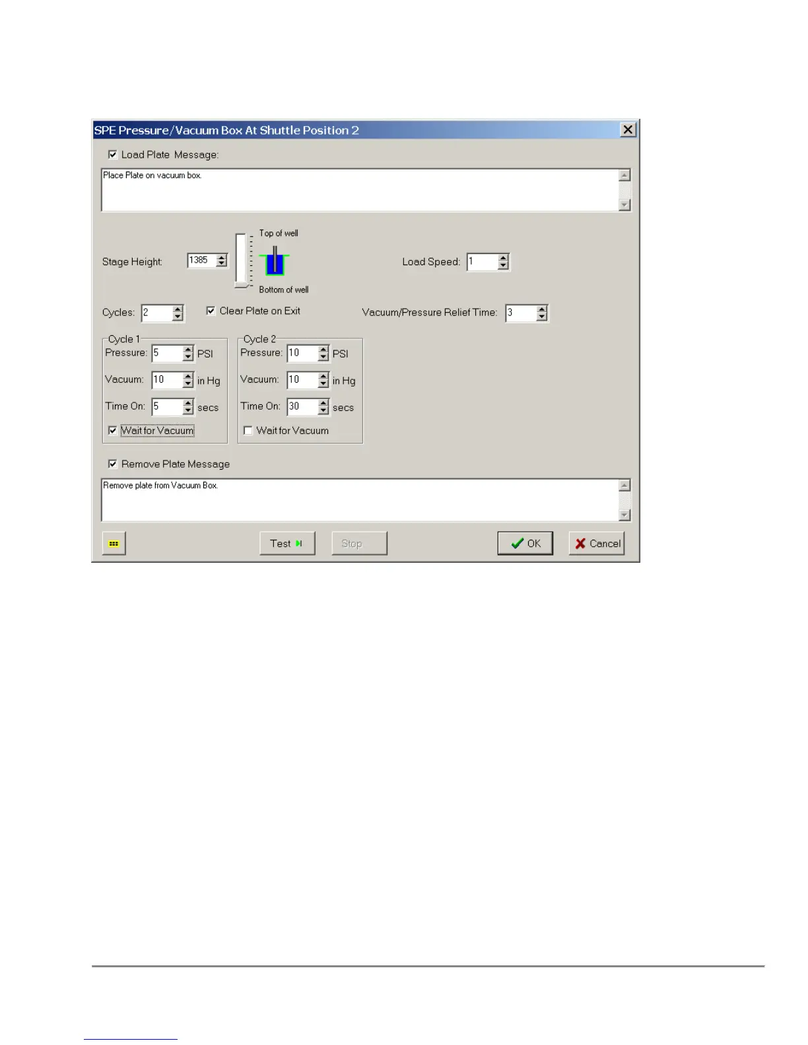The width and height of the screenshot is (808, 1045).
Task: Click the Test button
Action: point(287,544)
